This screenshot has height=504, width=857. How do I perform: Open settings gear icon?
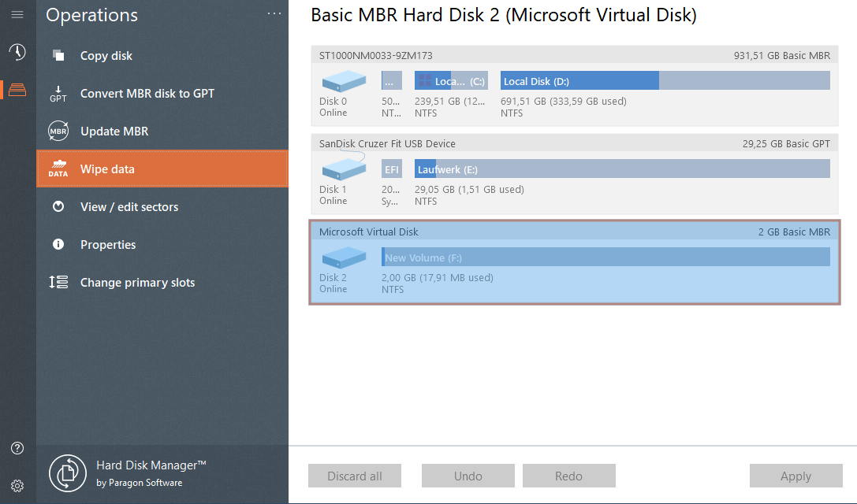[17, 486]
